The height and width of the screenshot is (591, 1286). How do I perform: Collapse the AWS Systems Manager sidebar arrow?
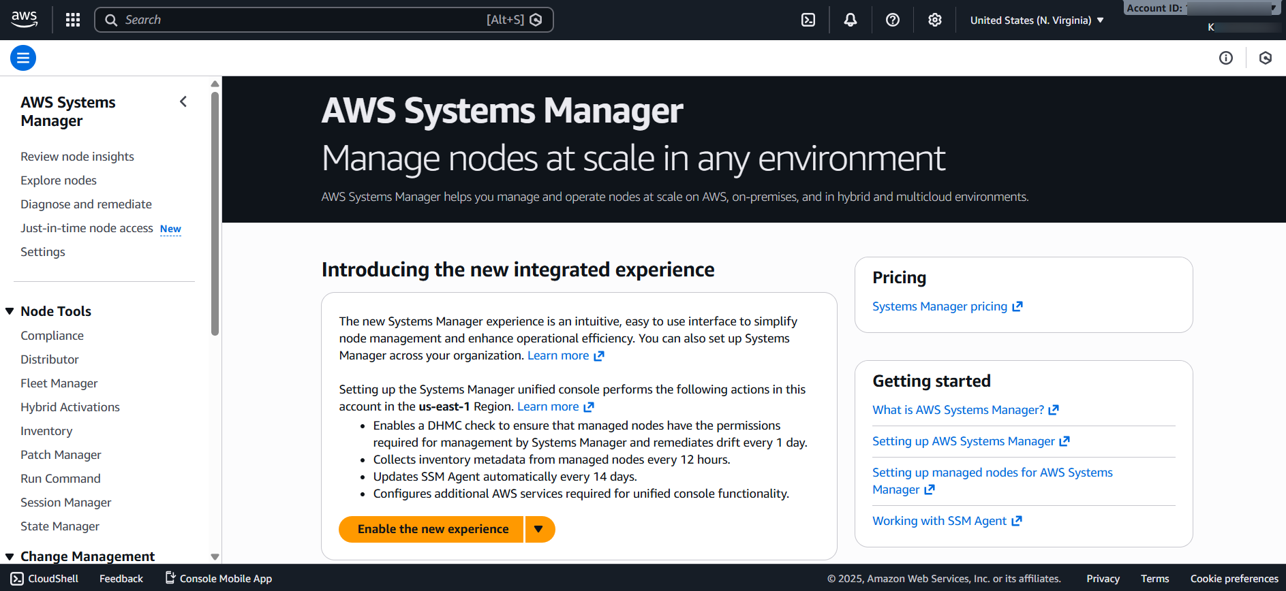tap(183, 101)
